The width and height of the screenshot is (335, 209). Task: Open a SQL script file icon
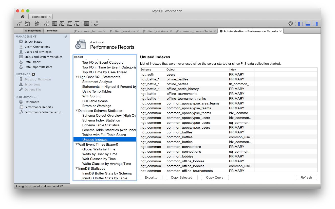coord(27,24)
